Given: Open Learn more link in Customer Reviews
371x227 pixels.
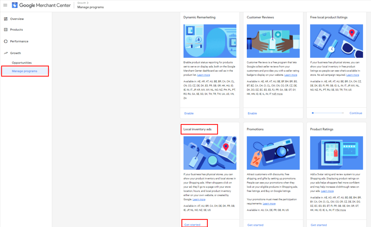Looking at the screenshot, I should coord(290,75).
